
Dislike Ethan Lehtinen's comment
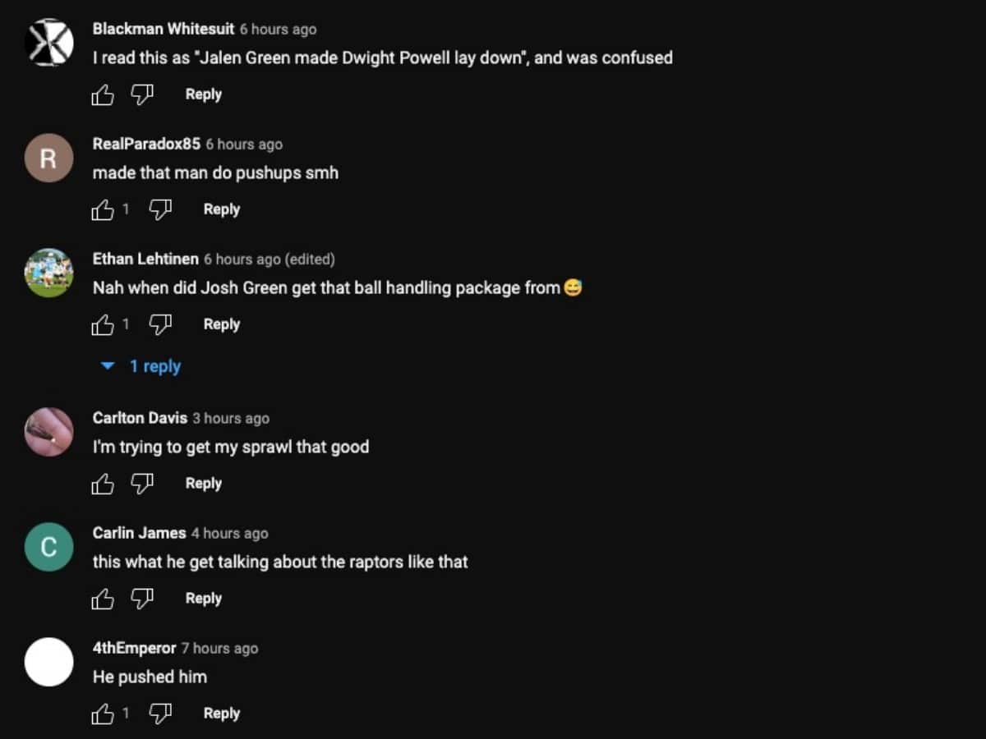coord(160,325)
